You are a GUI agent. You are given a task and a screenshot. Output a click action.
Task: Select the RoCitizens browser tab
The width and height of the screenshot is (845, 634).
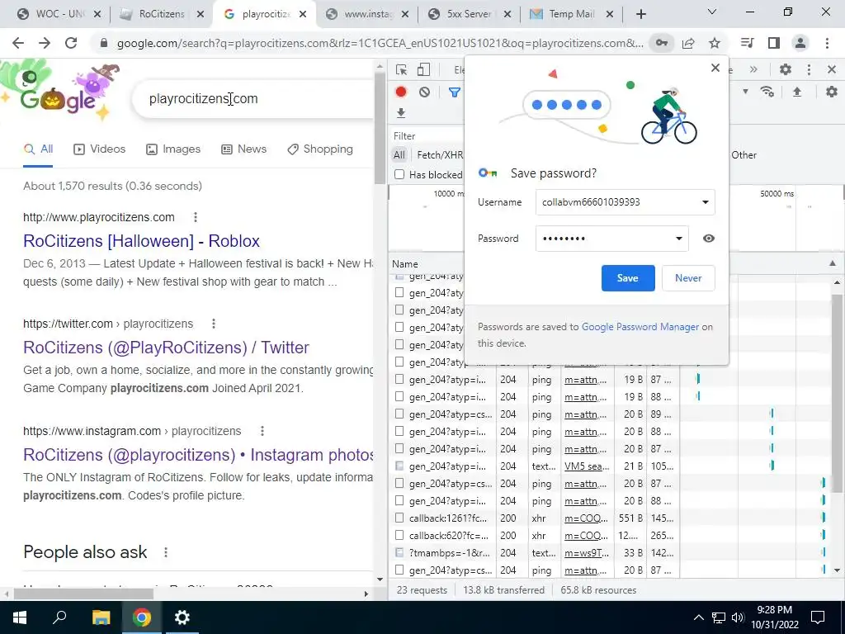[162, 14]
